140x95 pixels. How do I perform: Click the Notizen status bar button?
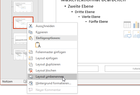pyautogui.click(x=7, y=81)
